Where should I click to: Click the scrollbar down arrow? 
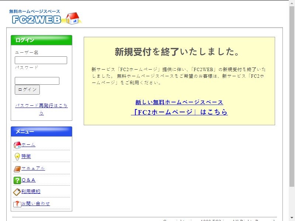coord(292,218)
